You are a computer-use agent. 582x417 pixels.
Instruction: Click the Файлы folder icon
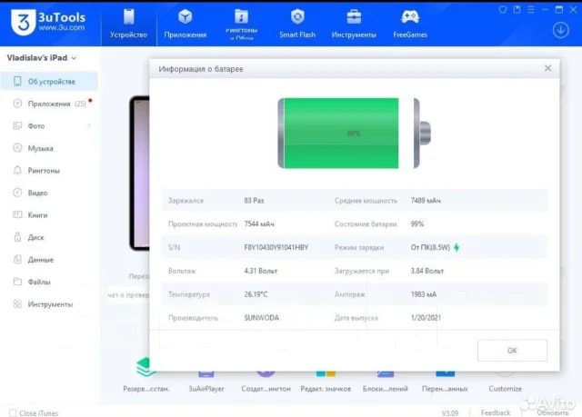[x=17, y=282]
